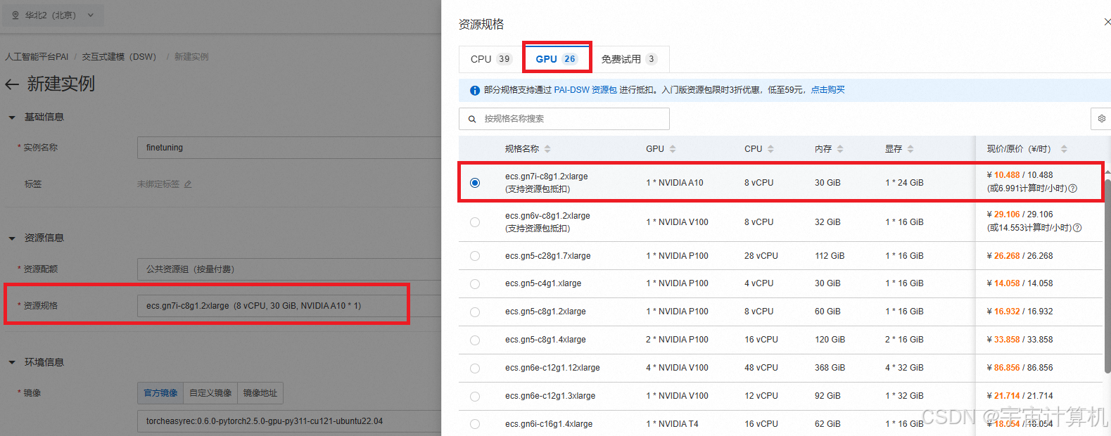Viewport: 1111px width, 436px height.
Task: Click the 368 GiB memory cell
Action: (830, 368)
